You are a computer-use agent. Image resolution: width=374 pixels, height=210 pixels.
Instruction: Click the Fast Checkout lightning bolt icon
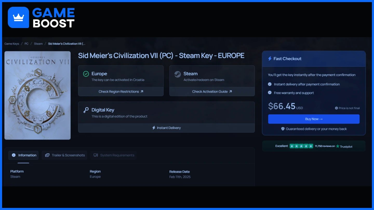[270, 59]
